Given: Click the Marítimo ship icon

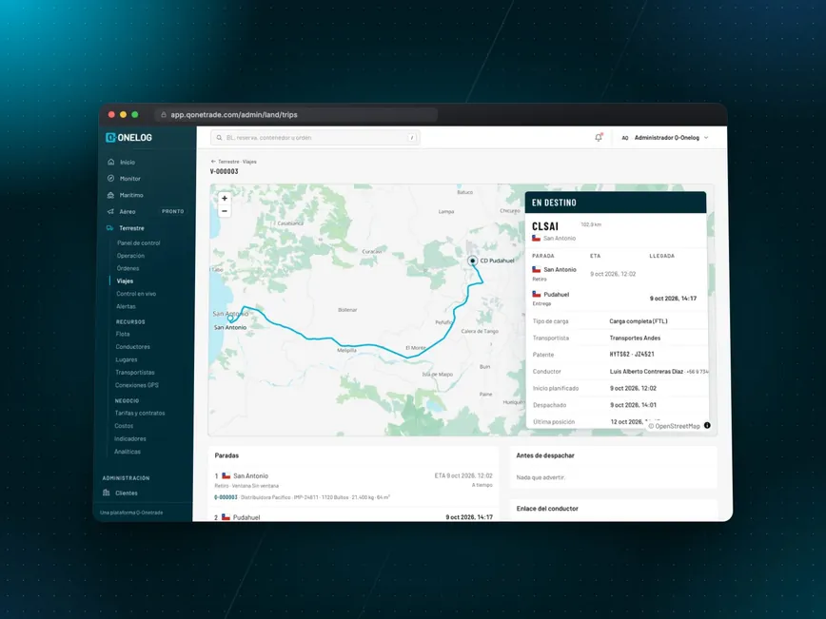Looking at the screenshot, I should point(110,195).
